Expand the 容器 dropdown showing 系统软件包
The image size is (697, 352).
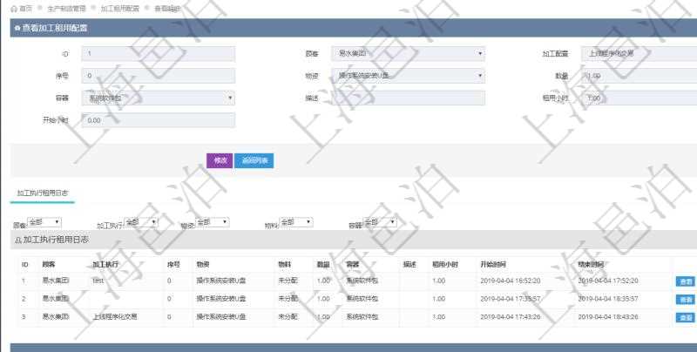(158, 98)
